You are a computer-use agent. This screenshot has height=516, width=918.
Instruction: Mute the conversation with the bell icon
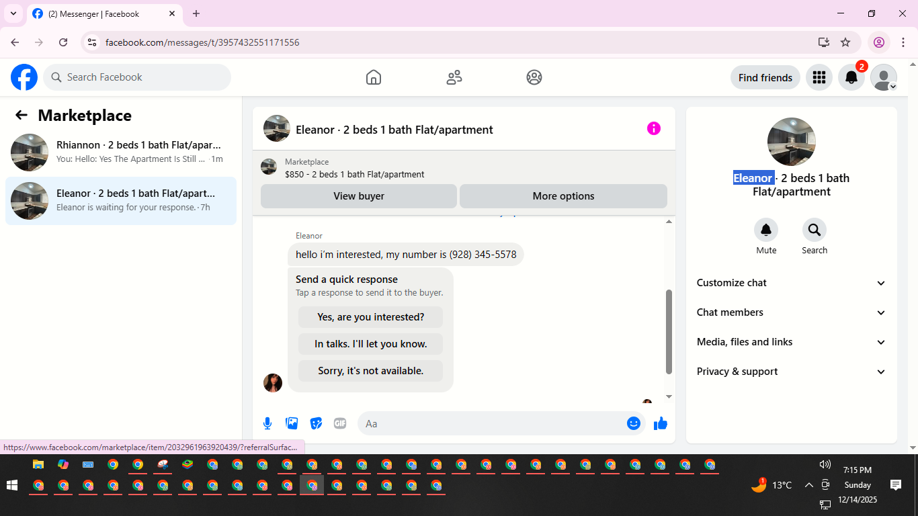(x=766, y=230)
